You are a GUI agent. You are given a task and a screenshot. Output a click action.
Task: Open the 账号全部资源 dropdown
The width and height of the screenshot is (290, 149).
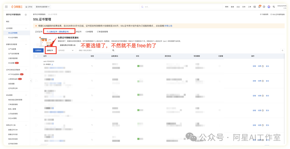(43, 7)
